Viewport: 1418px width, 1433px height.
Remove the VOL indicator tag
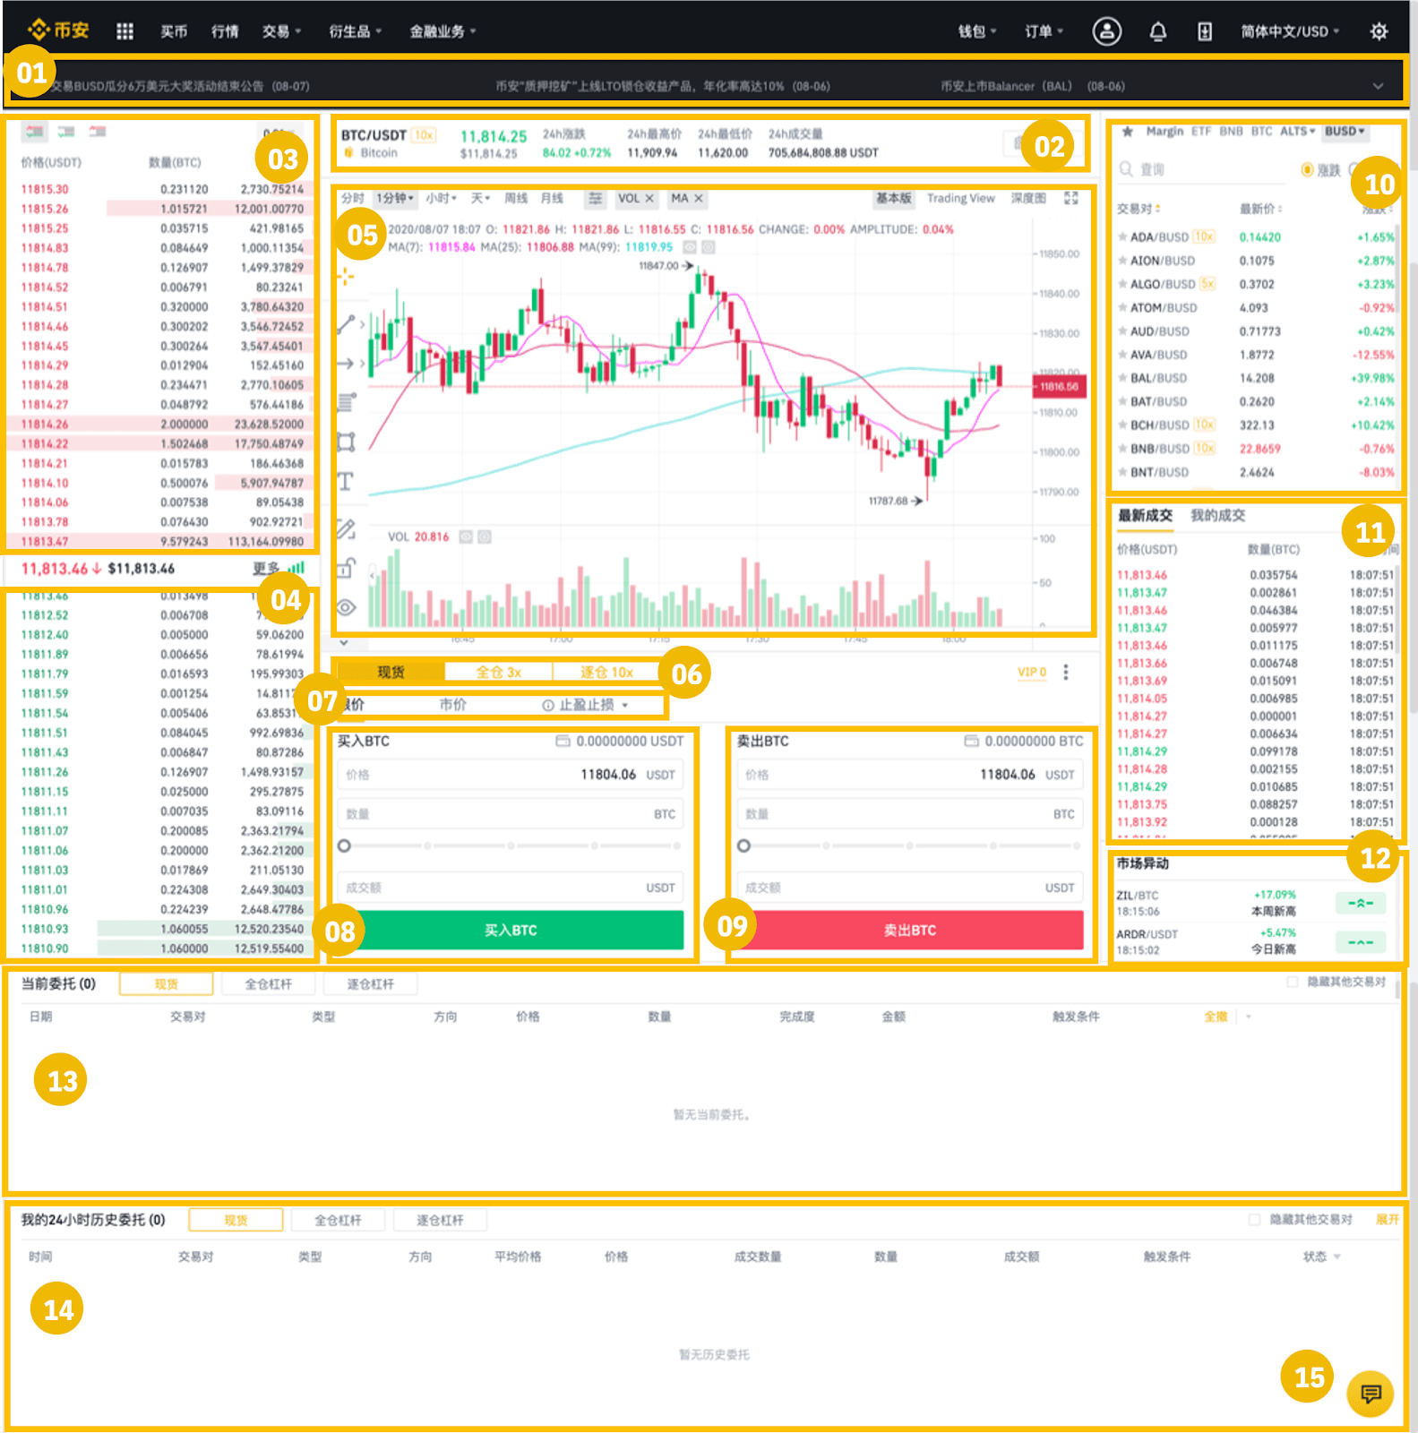coord(649,199)
